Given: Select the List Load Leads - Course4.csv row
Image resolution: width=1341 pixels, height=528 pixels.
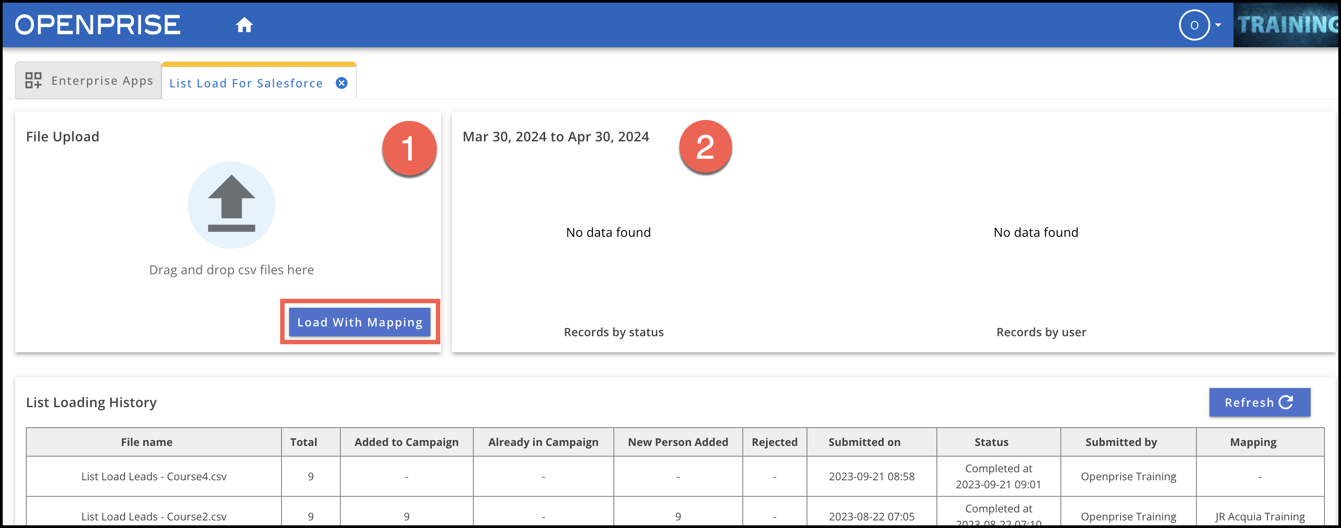Looking at the screenshot, I should [153, 477].
